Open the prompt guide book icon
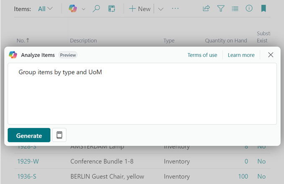Image resolution: width=284 pixels, height=184 pixels. [59, 135]
